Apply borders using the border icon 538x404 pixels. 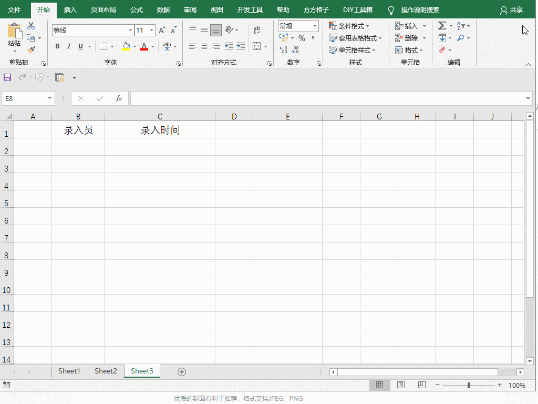pyautogui.click(x=103, y=46)
